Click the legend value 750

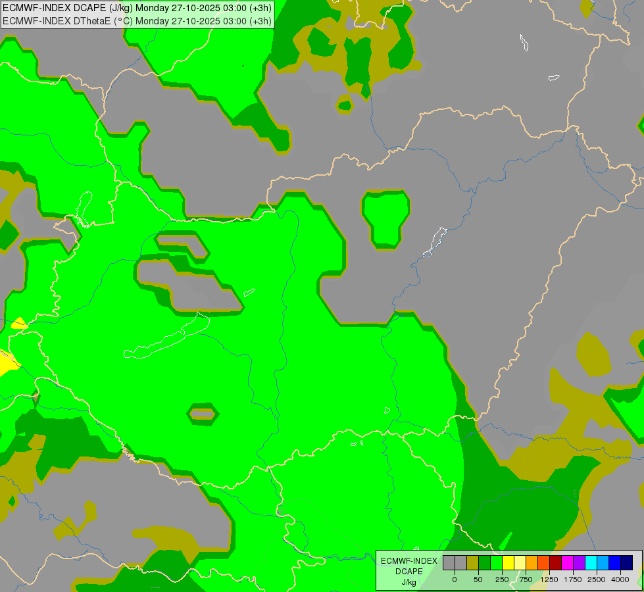pyautogui.click(x=526, y=580)
